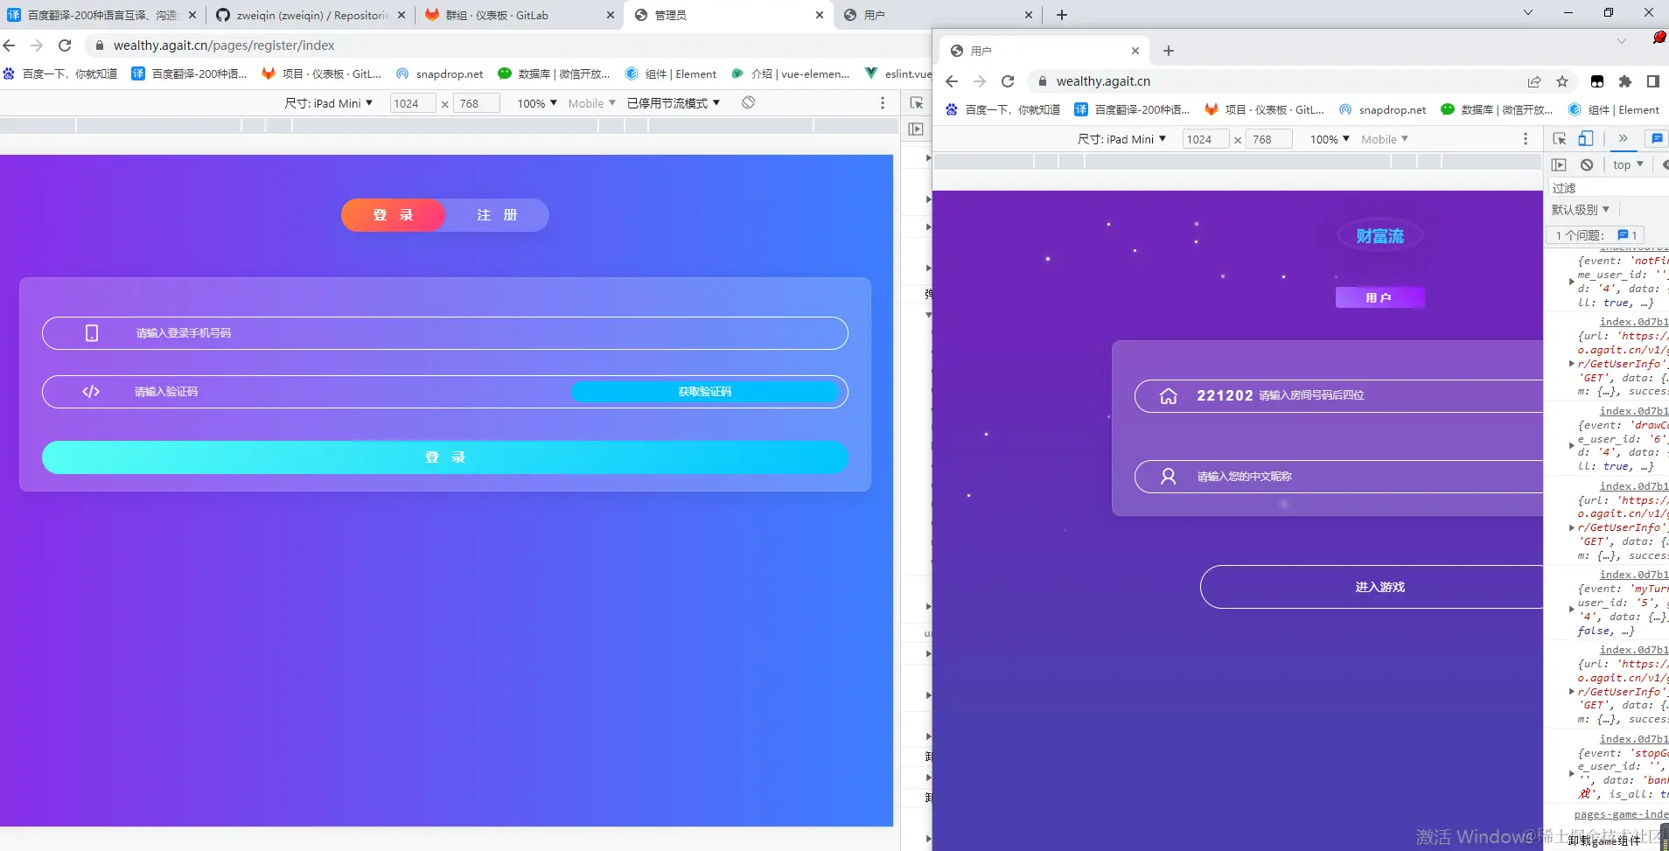Click 获取验证码 button
The width and height of the screenshot is (1669, 851).
(705, 392)
